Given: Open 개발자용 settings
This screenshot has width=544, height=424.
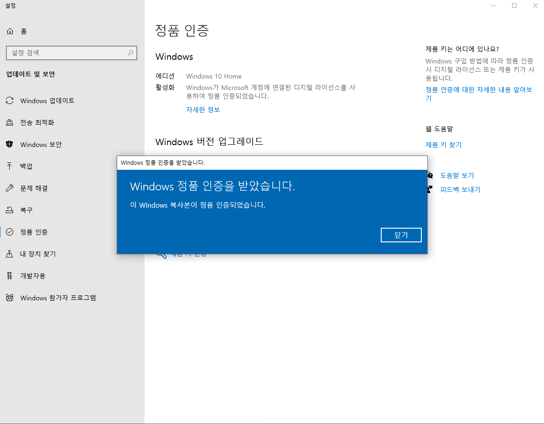Looking at the screenshot, I should tap(72, 276).
